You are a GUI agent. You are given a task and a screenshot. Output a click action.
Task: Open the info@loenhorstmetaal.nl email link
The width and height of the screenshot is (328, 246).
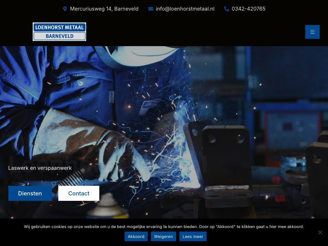point(185,9)
